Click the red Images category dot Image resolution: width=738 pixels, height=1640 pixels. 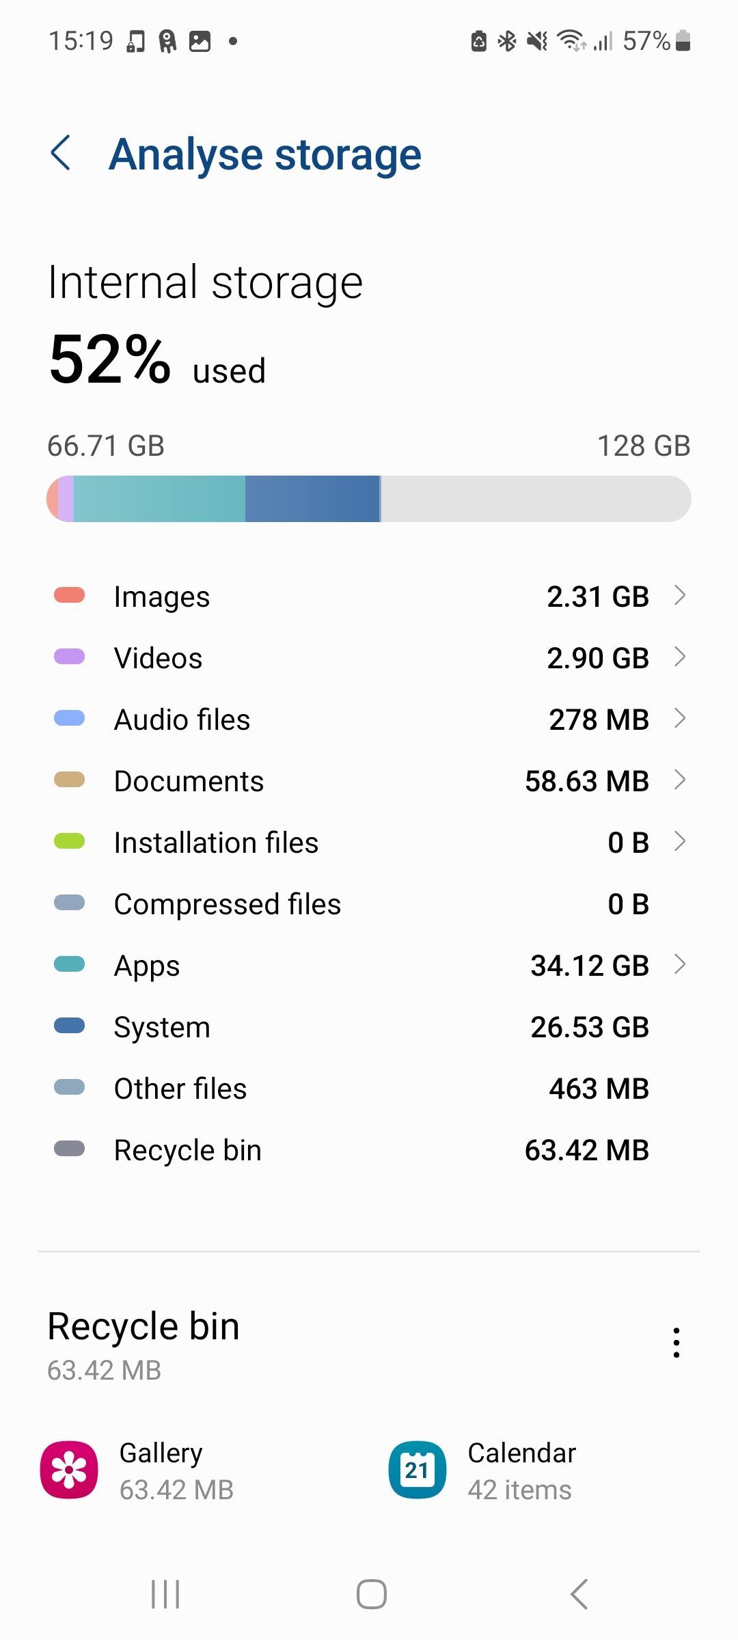(70, 594)
